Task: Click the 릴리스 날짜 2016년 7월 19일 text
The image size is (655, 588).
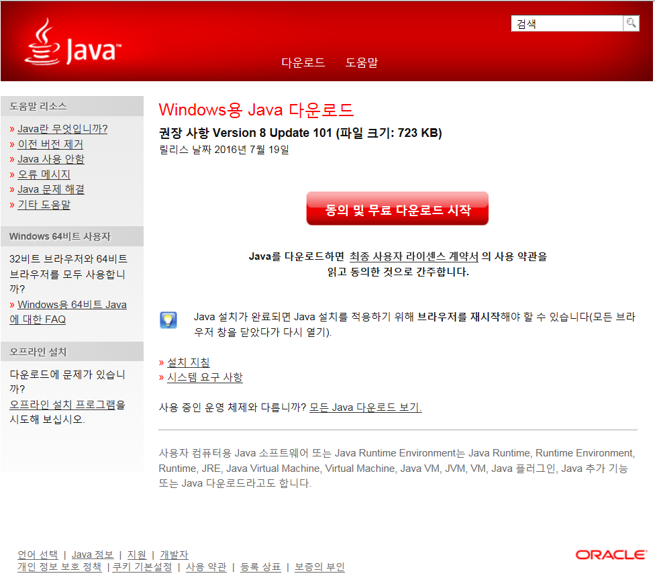Action: (224, 150)
